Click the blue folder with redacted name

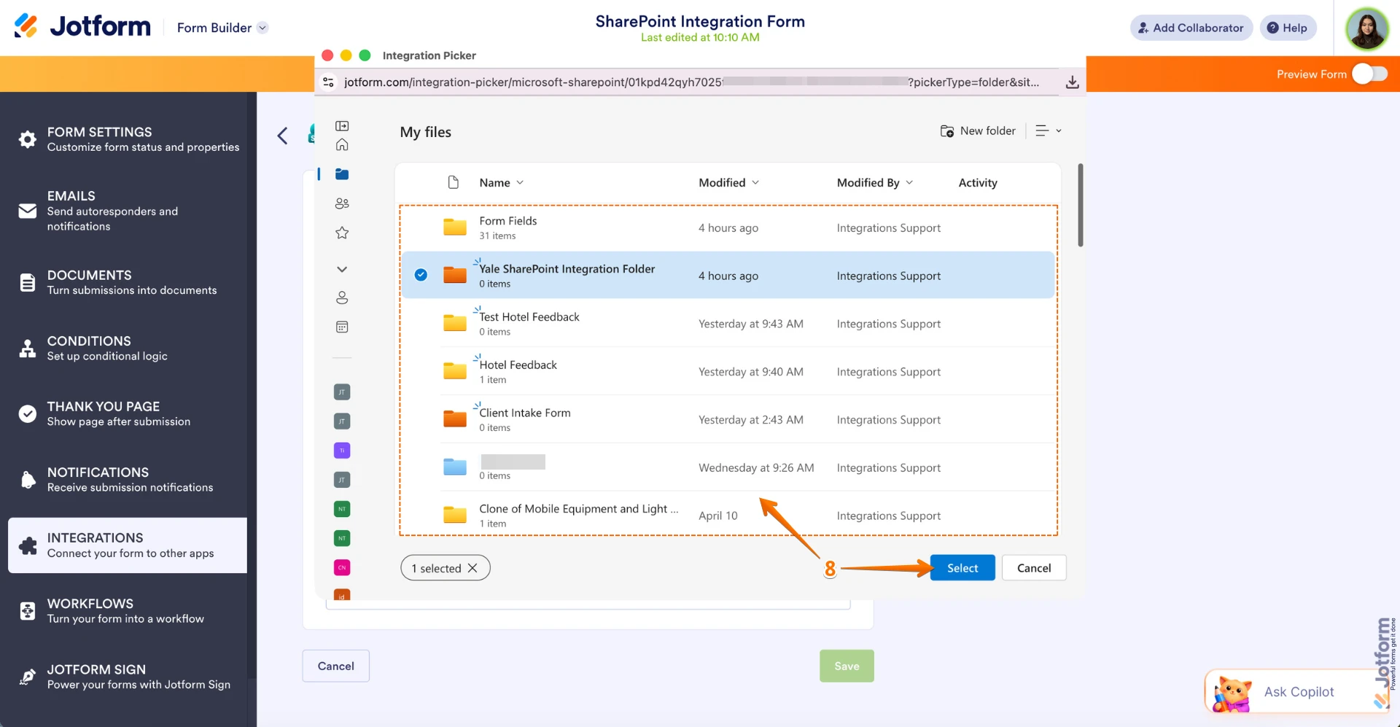[455, 467]
